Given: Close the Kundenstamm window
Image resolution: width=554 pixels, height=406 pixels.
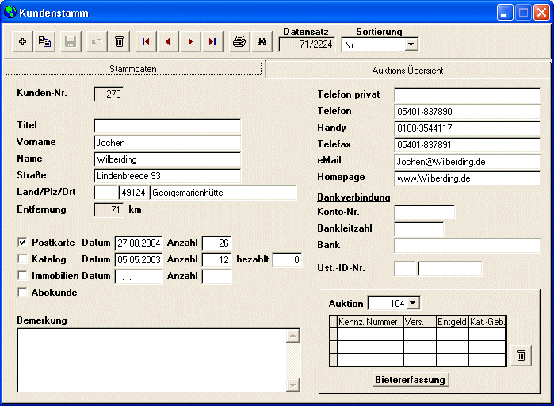Looking at the screenshot, I should coord(541,13).
